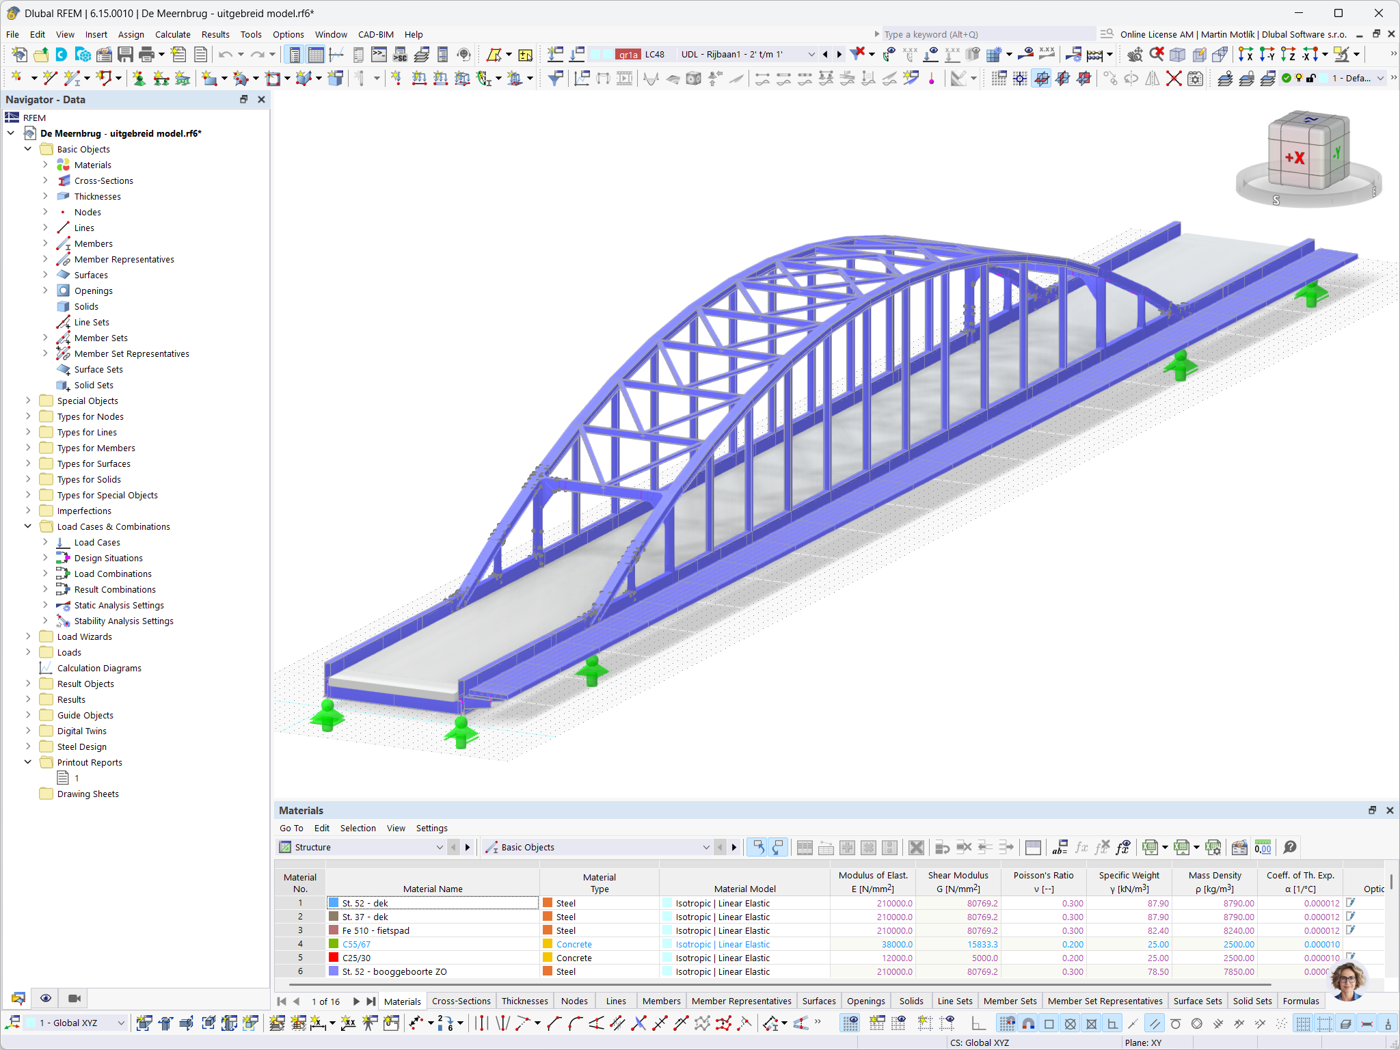Click the magnifier with red X icon
This screenshot has width=1400, height=1050.
[1156, 55]
